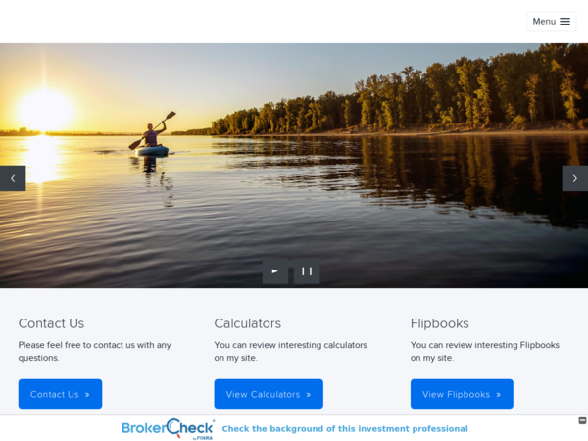Play the slideshow

pyautogui.click(x=275, y=271)
